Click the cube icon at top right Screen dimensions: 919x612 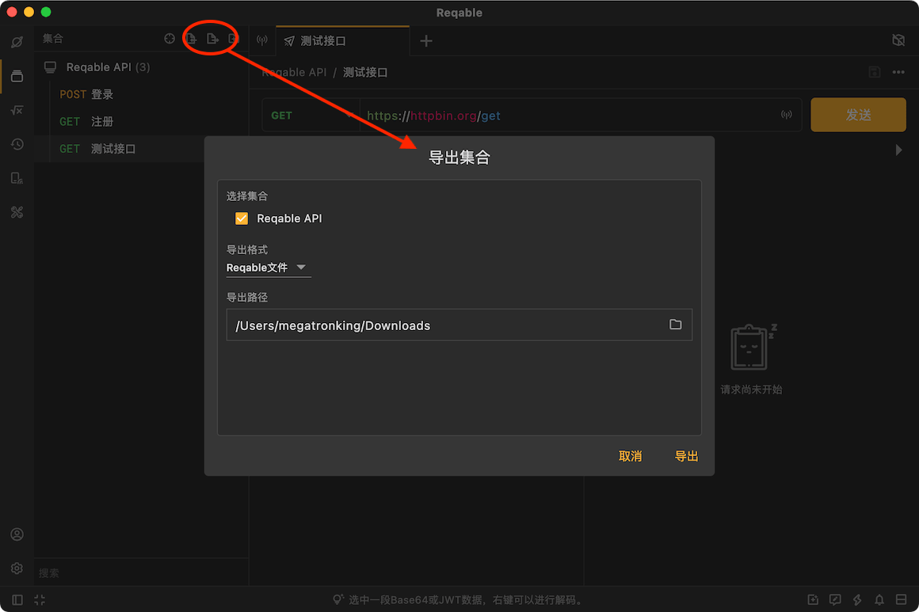(898, 40)
